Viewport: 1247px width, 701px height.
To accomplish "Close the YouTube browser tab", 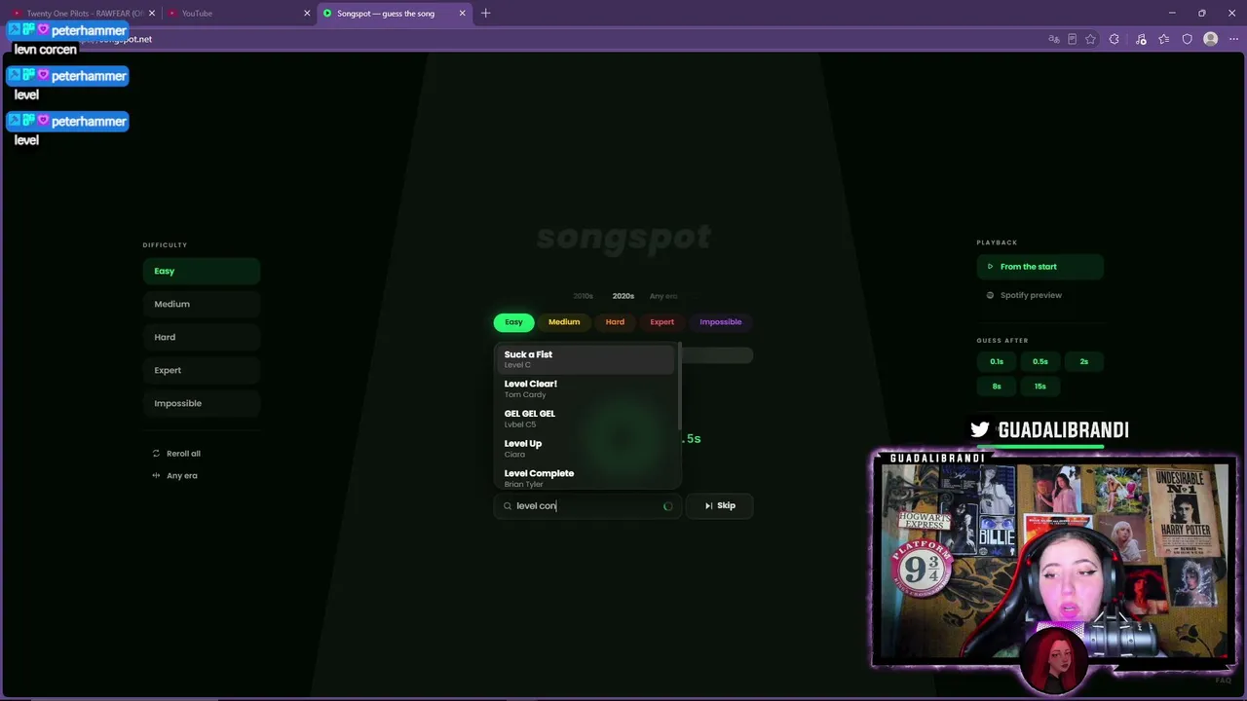I will (307, 14).
